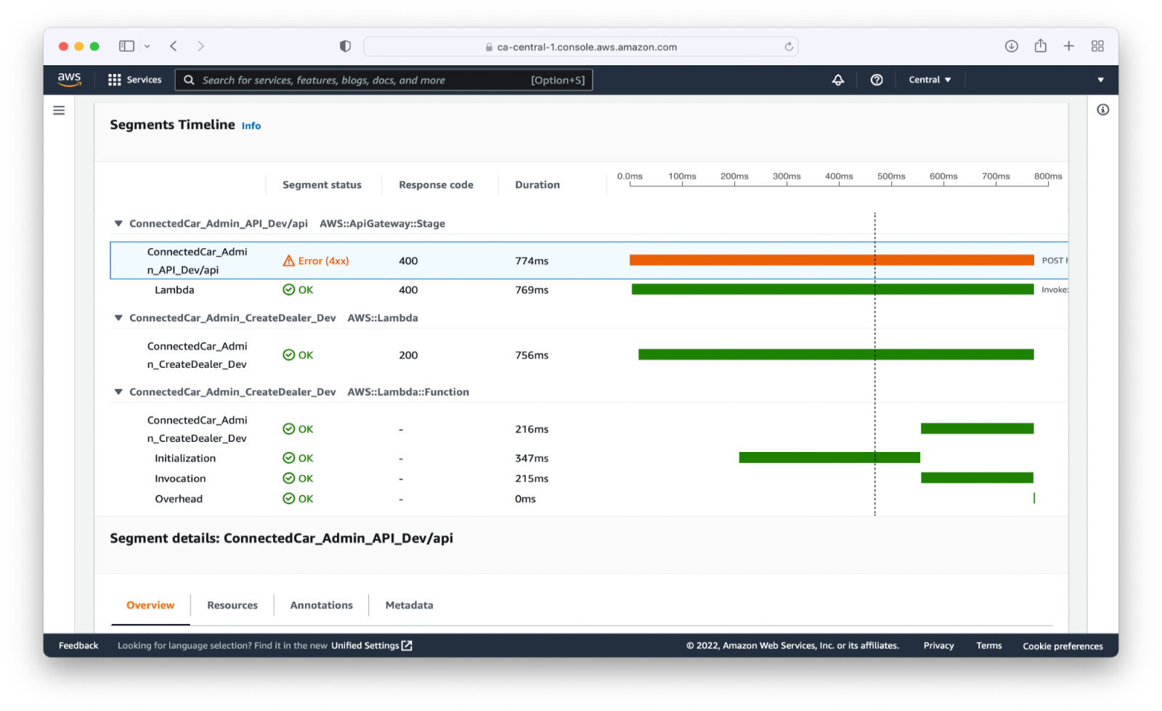Screen dimensions: 1162x711
Task: Open the Terms link
Action: coord(989,646)
